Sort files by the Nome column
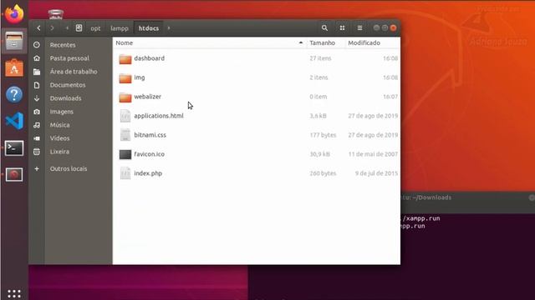Screen dimensions: 535x300 coord(125,42)
